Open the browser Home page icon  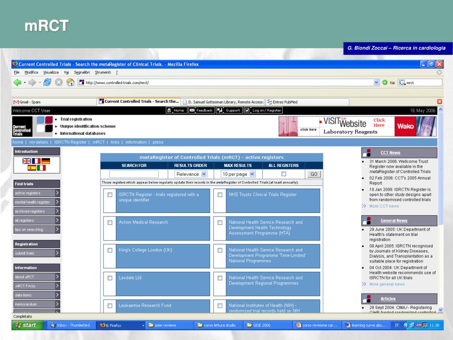pyautogui.click(x=70, y=82)
